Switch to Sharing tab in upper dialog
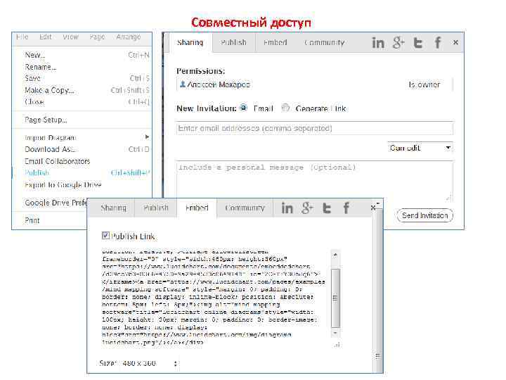This screenshot has width=506, height=380. coord(190,42)
